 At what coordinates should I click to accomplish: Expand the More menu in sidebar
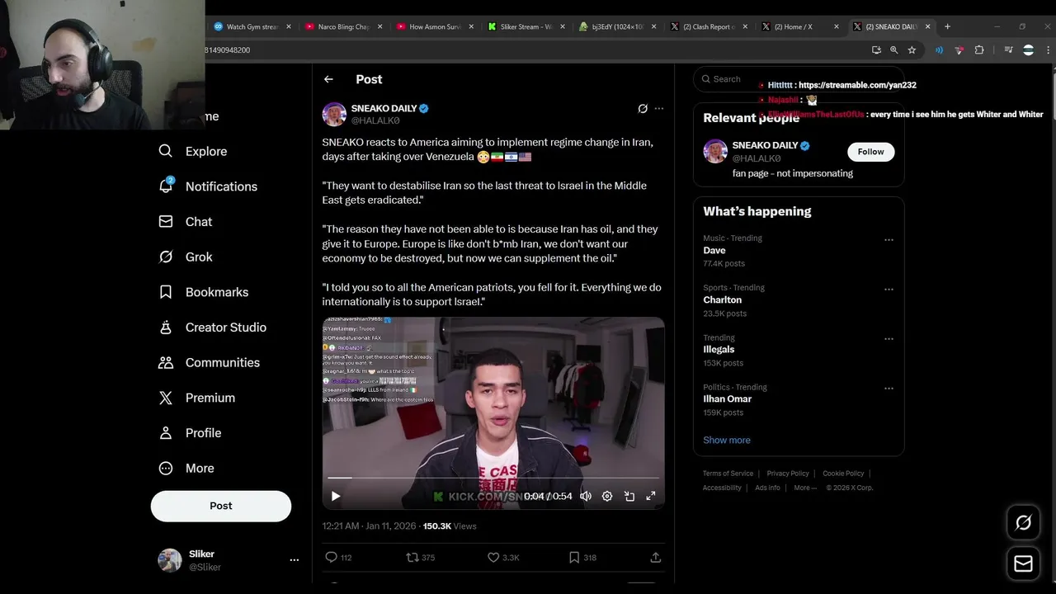click(186, 468)
